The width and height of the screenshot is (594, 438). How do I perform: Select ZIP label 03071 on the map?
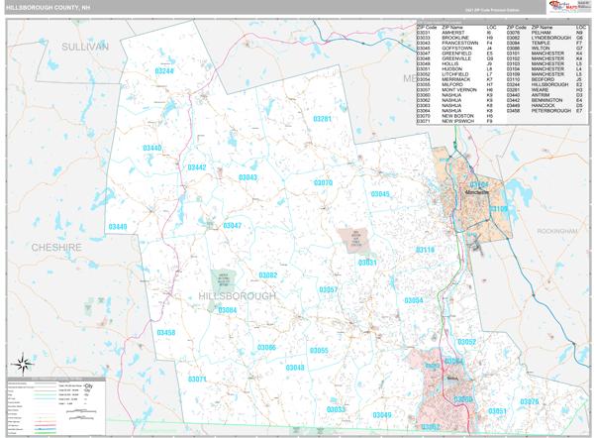tap(197, 379)
